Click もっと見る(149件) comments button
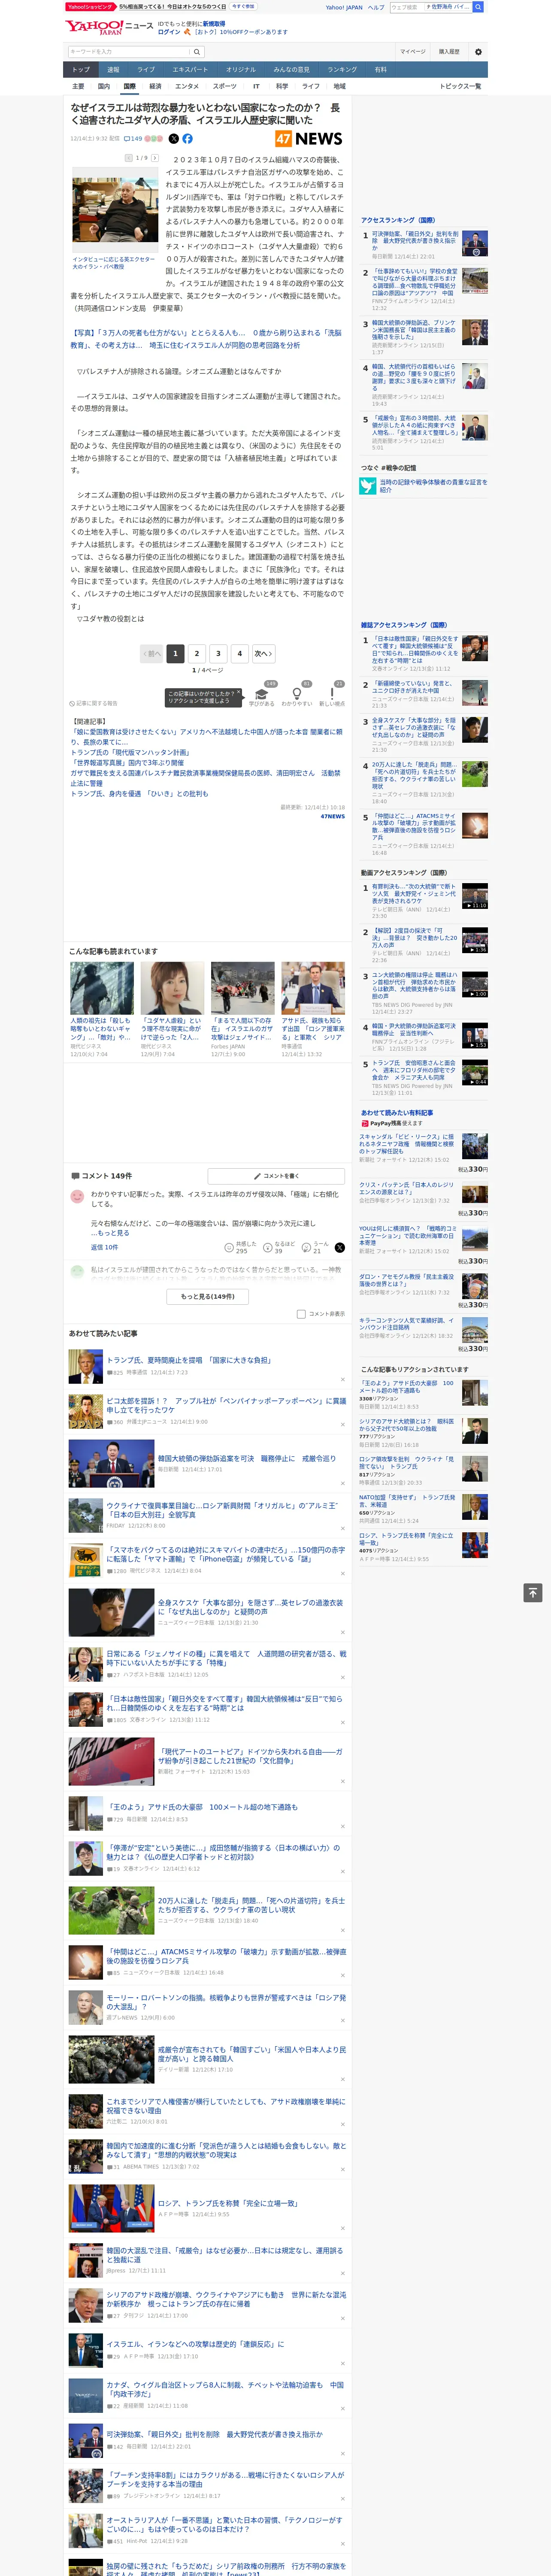 coord(208,1296)
